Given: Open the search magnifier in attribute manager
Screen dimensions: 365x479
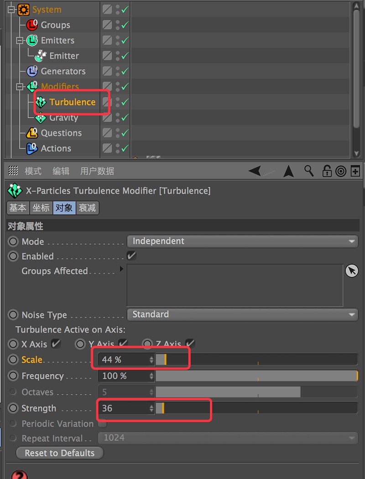Looking at the screenshot, I should coord(309,171).
